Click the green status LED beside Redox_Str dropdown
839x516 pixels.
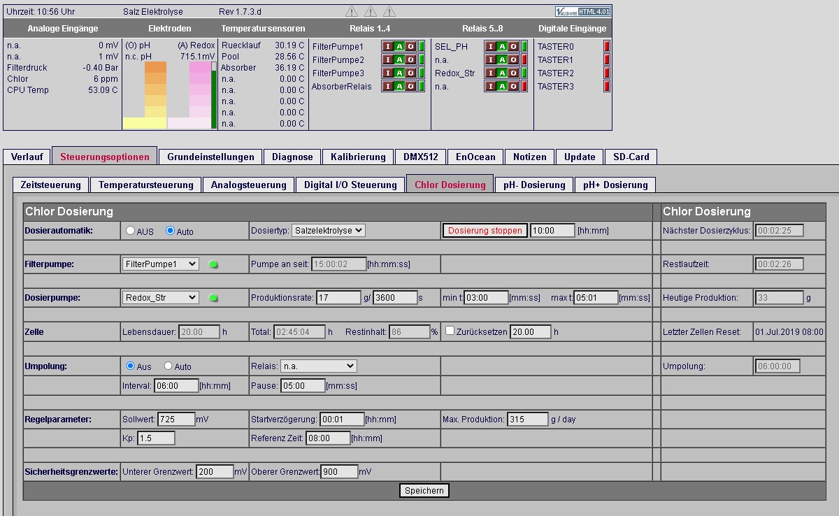click(x=213, y=298)
